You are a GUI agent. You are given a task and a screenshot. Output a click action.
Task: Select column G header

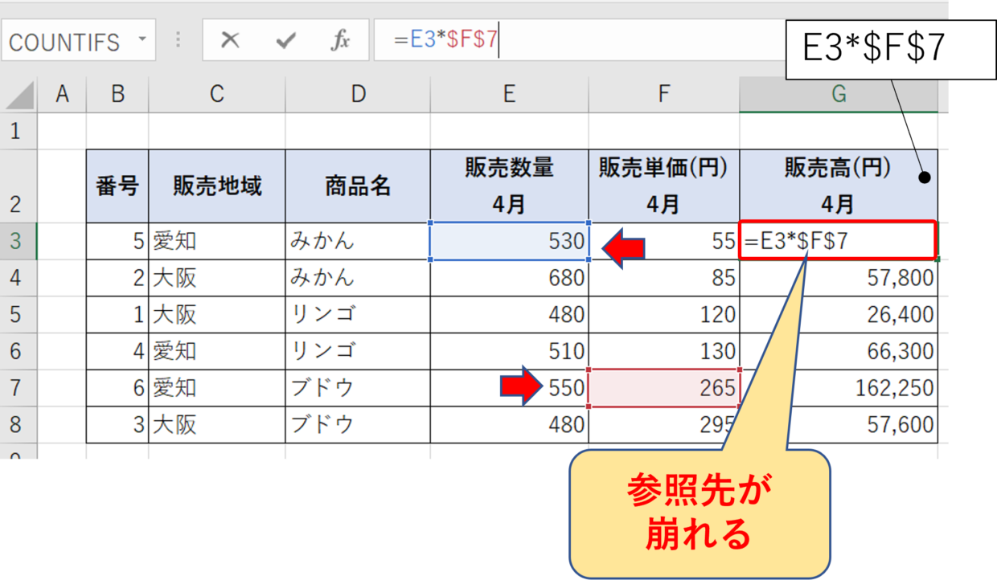[x=838, y=95]
